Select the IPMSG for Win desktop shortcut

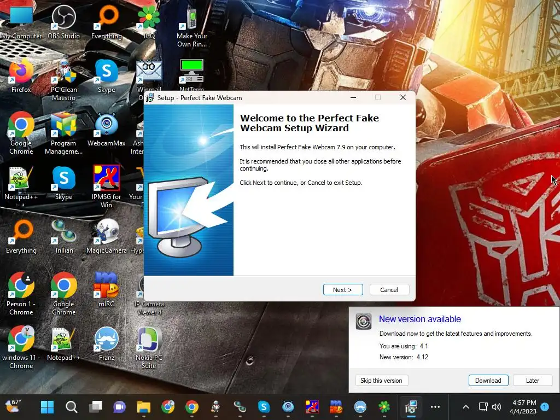[x=107, y=186]
